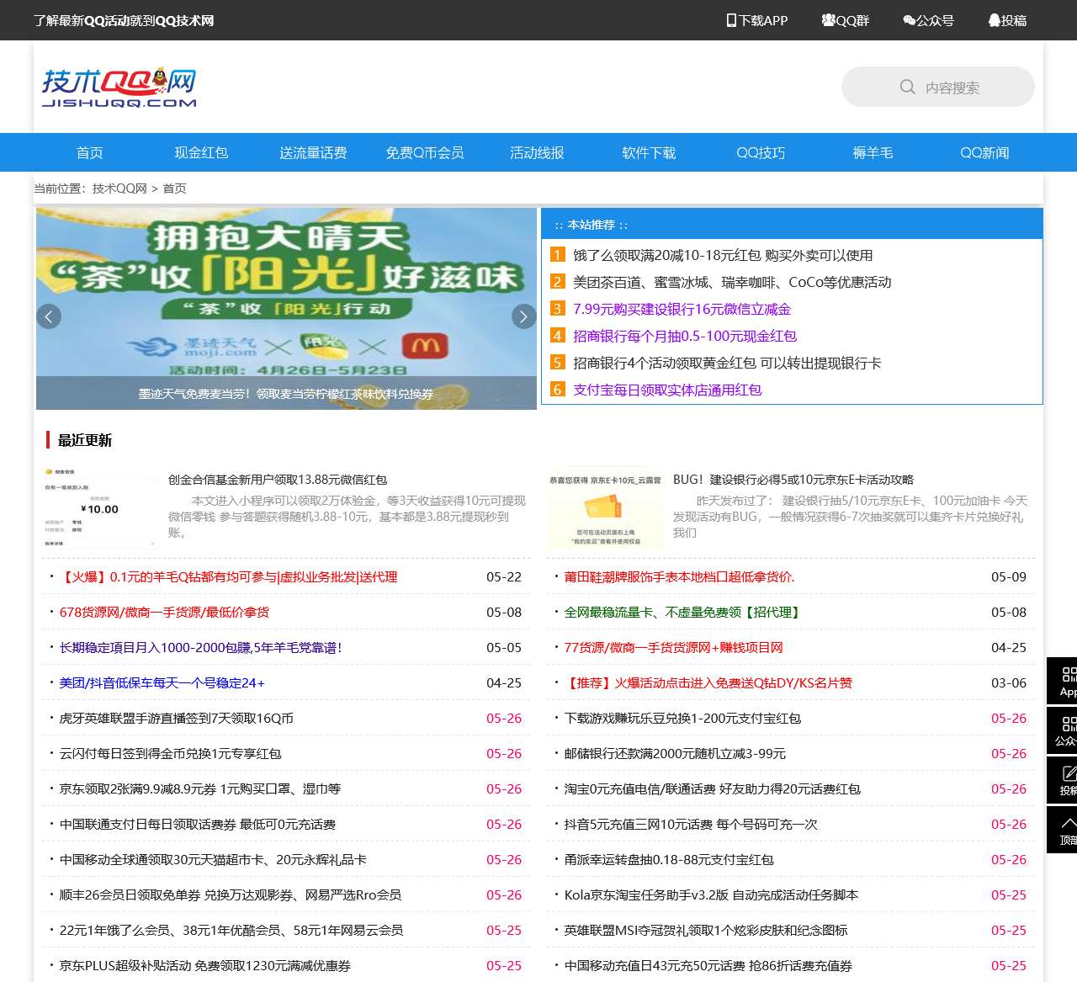Open the QQ新闻 nav tab
Image resolution: width=1077 pixels, height=982 pixels.
(x=984, y=152)
